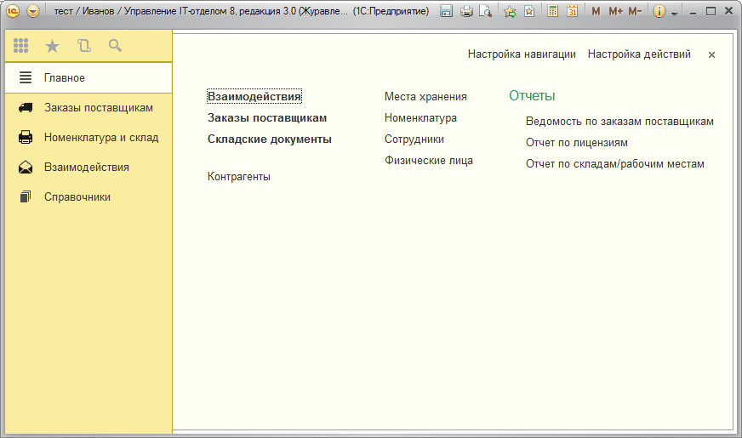Open the 1C main menu logo button
The width and height of the screenshot is (742, 438).
point(14,11)
